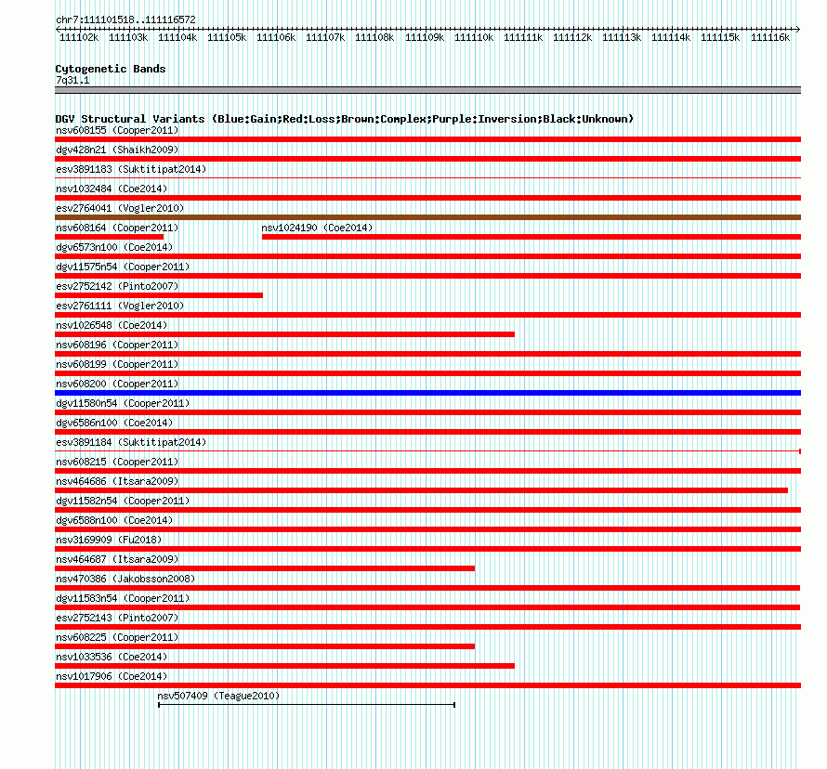Select the nsv608200 (Cooper2011) label

[x=117, y=384]
